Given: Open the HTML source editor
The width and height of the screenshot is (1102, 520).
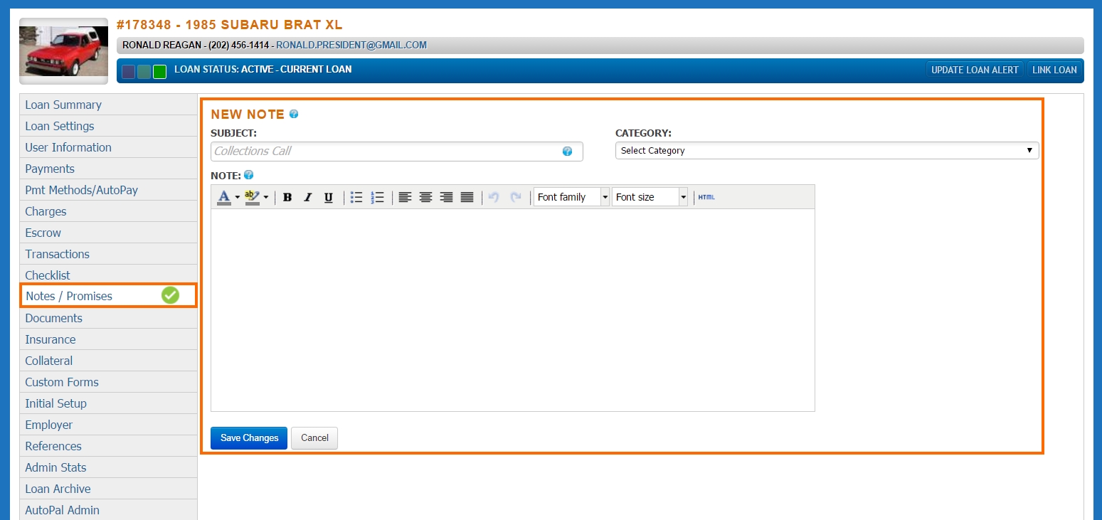Looking at the screenshot, I should point(706,197).
